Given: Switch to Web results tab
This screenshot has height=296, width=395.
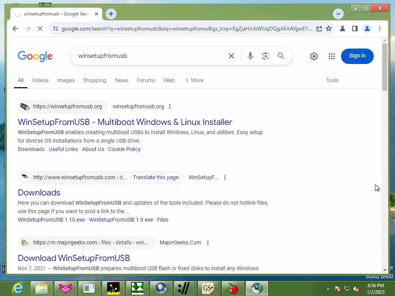Looking at the screenshot, I should click(x=169, y=80).
